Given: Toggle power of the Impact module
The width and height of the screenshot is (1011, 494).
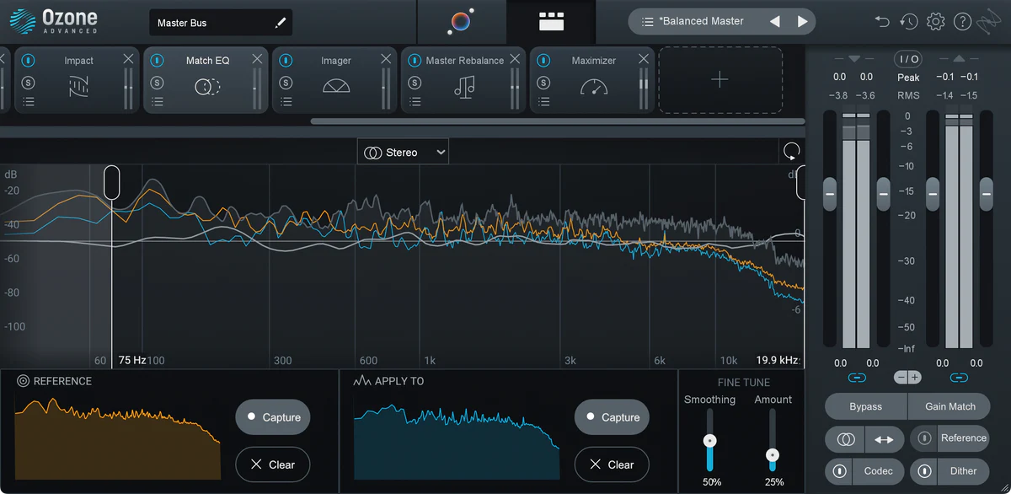Looking at the screenshot, I should [x=28, y=61].
